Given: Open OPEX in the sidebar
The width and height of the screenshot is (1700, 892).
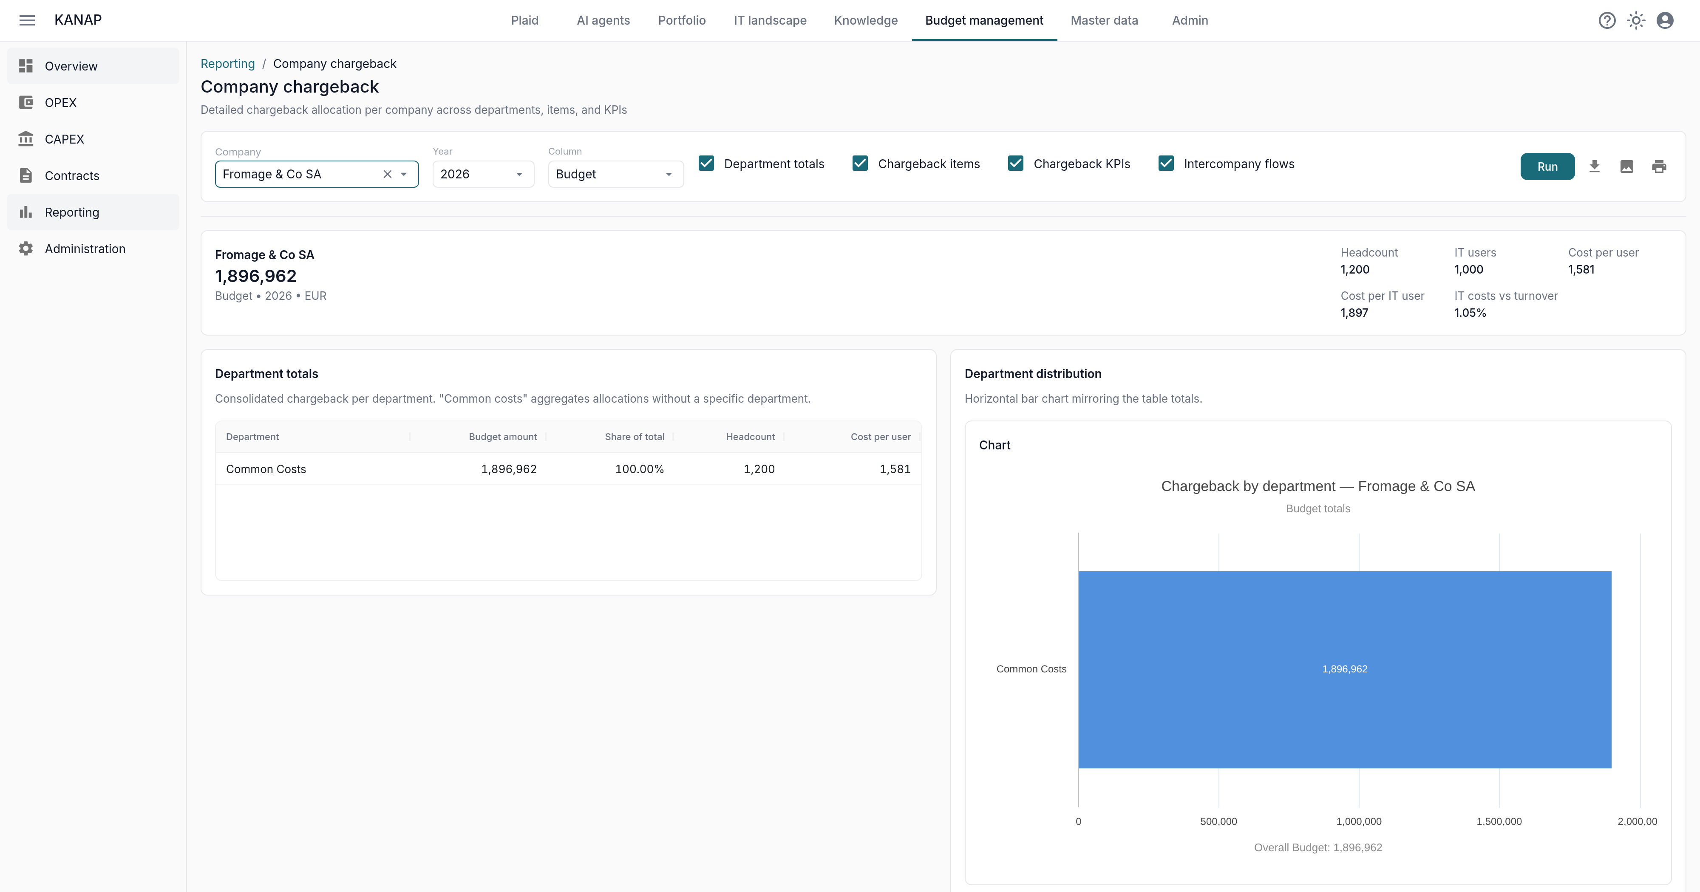Looking at the screenshot, I should pyautogui.click(x=93, y=102).
